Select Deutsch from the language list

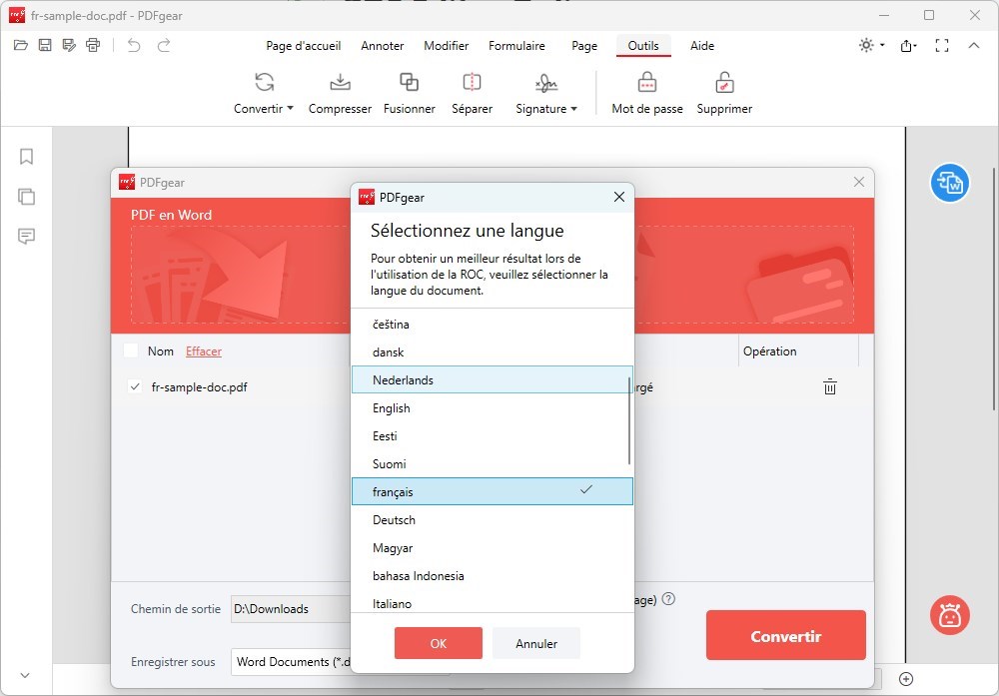click(394, 520)
